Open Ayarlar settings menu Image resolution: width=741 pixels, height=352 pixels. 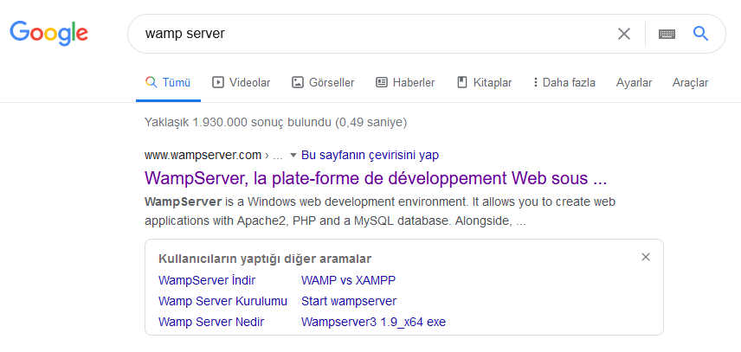[634, 82]
